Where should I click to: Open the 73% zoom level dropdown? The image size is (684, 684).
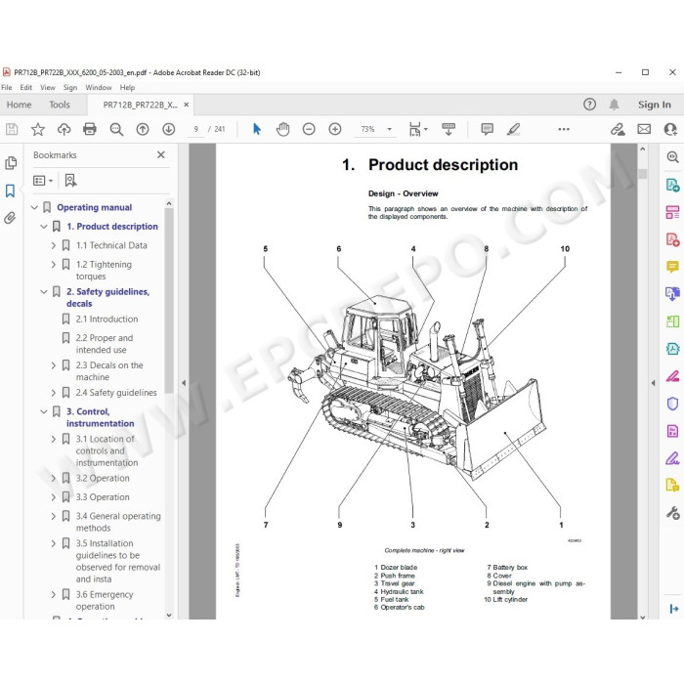coord(389,129)
